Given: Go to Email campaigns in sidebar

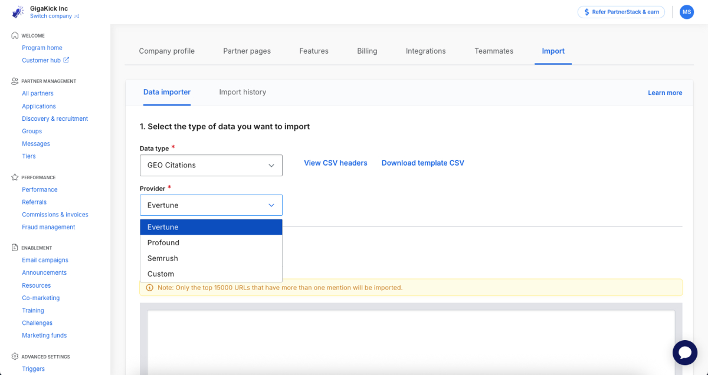Looking at the screenshot, I should pyautogui.click(x=45, y=260).
